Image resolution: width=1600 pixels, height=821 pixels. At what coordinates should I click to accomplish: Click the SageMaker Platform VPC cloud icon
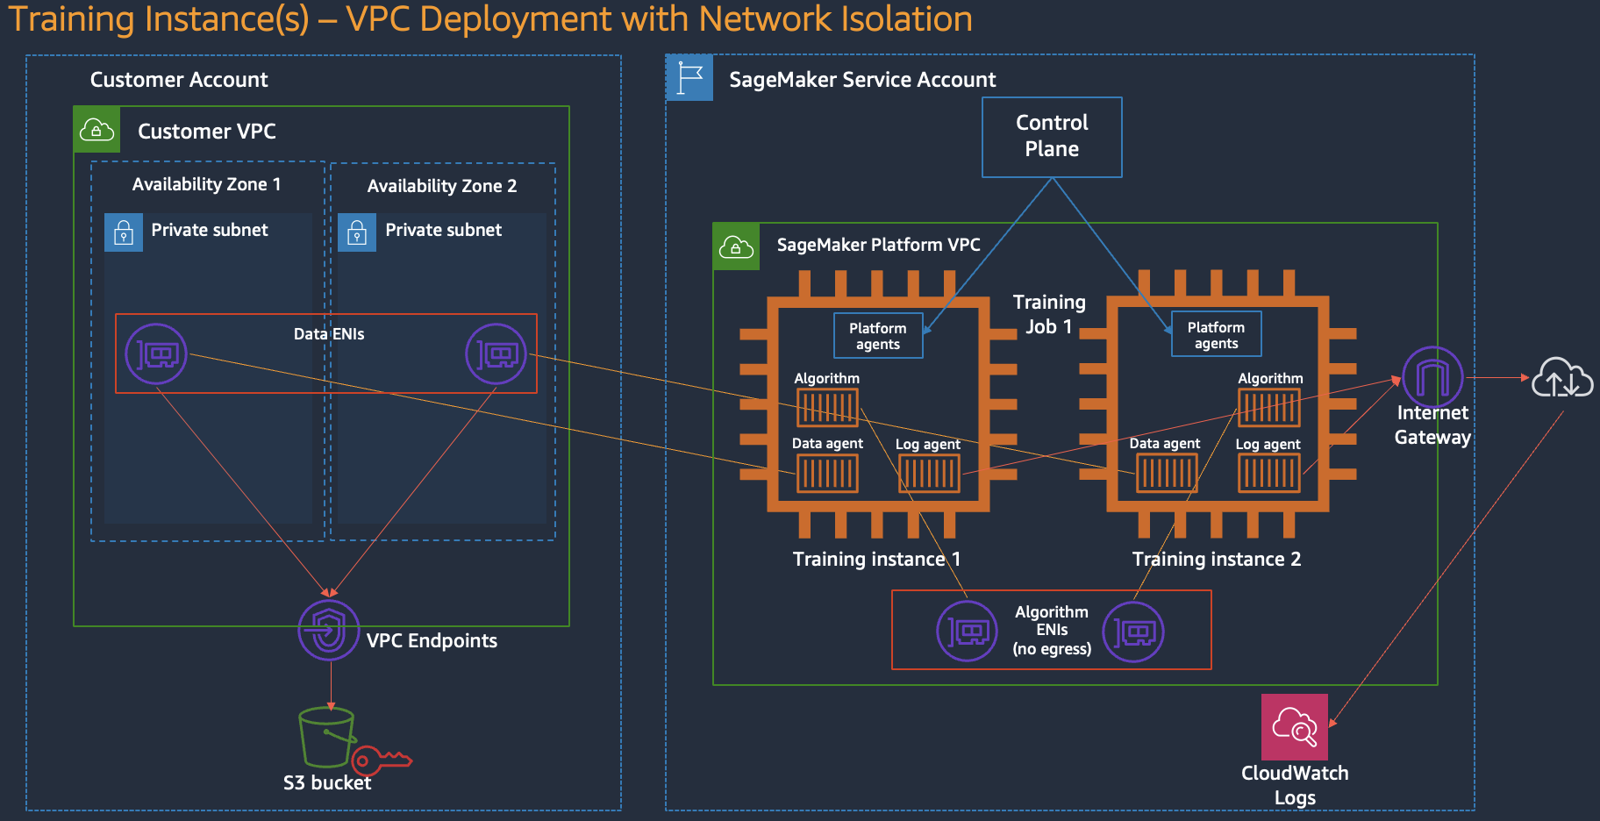click(x=736, y=246)
